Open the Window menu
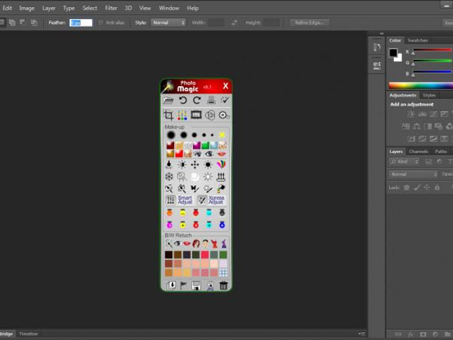 point(169,8)
